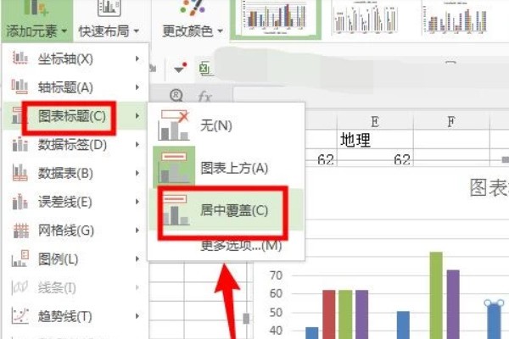Click the selected blue bar with handles
The height and width of the screenshot is (339, 509).
494,320
